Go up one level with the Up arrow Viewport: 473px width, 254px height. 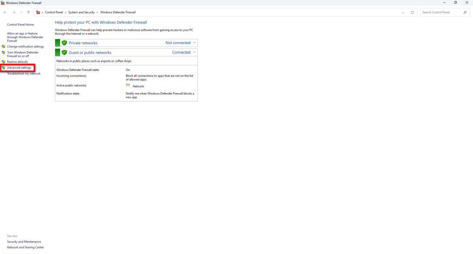click(28, 12)
